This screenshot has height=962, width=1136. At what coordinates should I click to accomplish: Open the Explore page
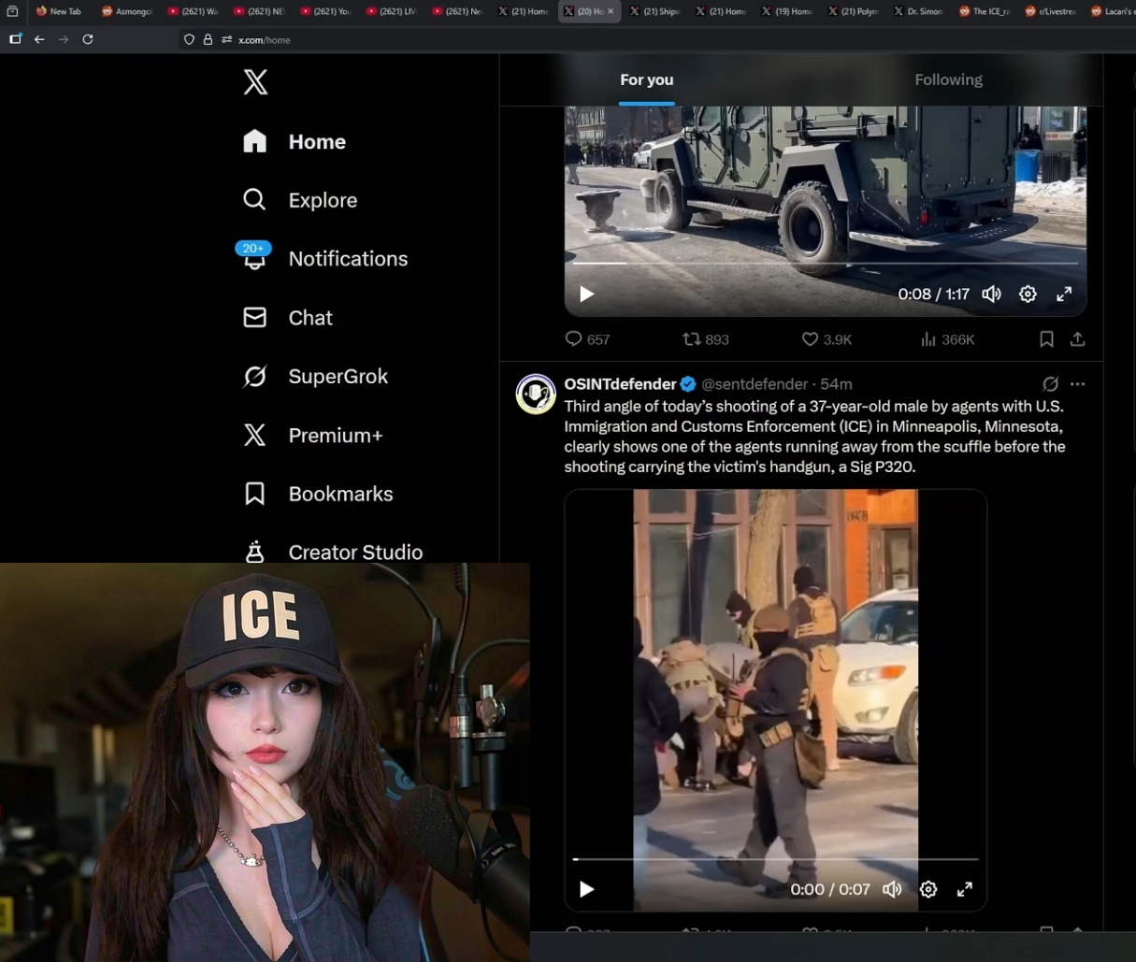pyautogui.click(x=299, y=200)
